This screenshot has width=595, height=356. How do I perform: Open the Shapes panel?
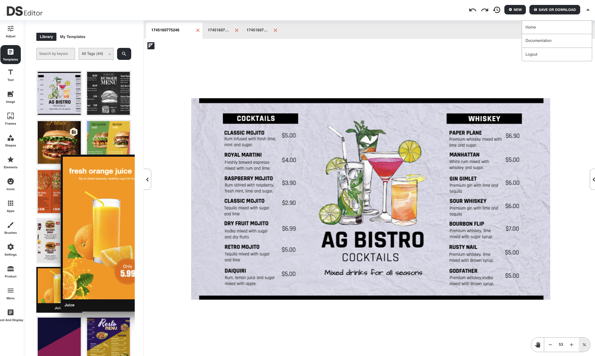[11, 140]
